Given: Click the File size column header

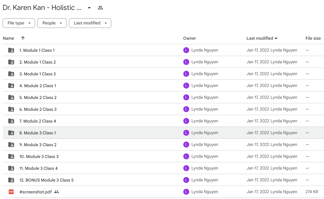Looking at the screenshot, I should click(313, 38).
